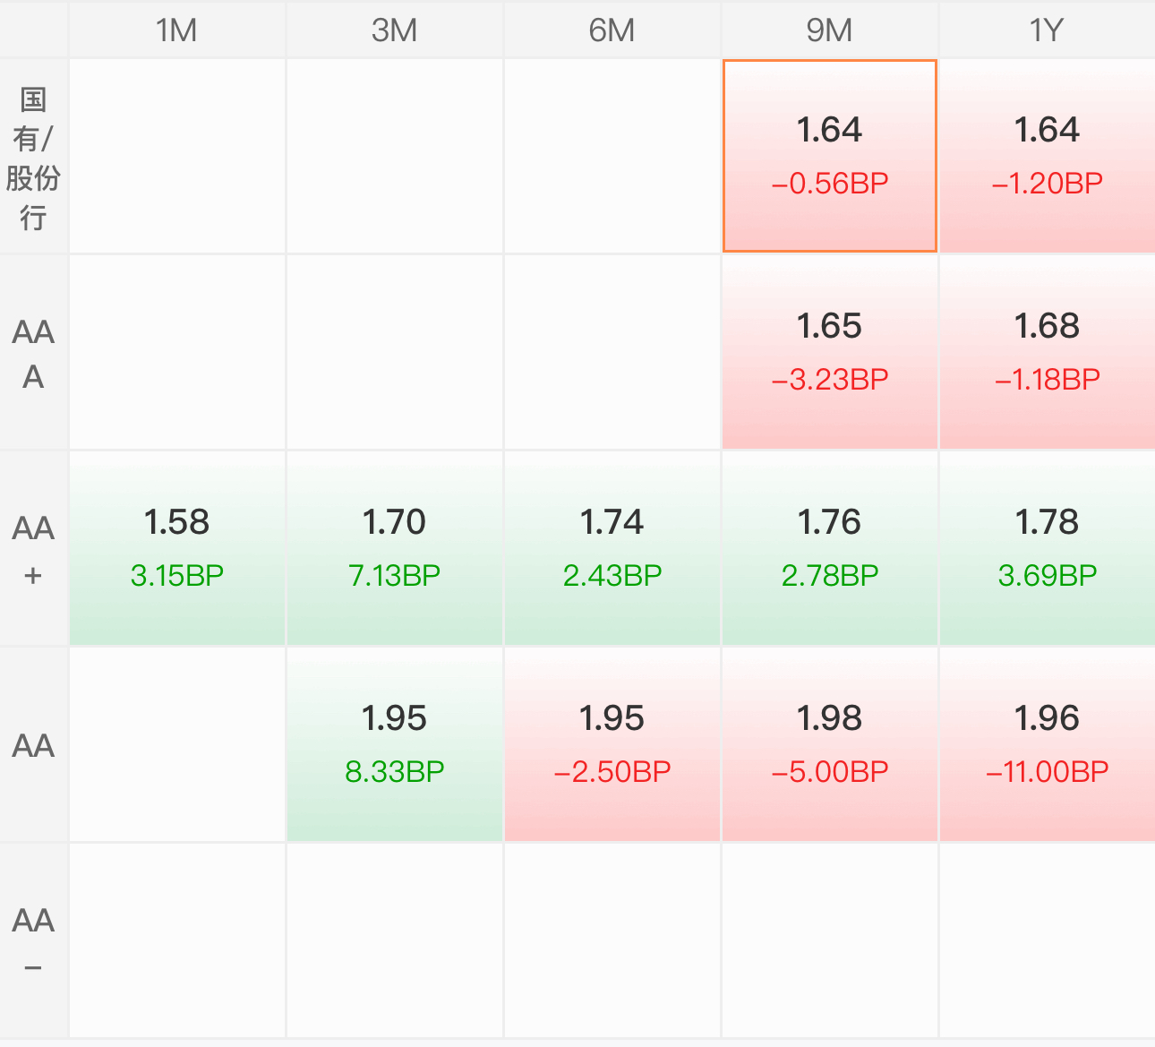Open the AA+ 6M 1.74 cell

point(612,548)
